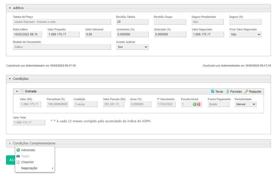276x181 pixels.
Task: Click the green Adicionais plus icon
Action: point(18,150)
